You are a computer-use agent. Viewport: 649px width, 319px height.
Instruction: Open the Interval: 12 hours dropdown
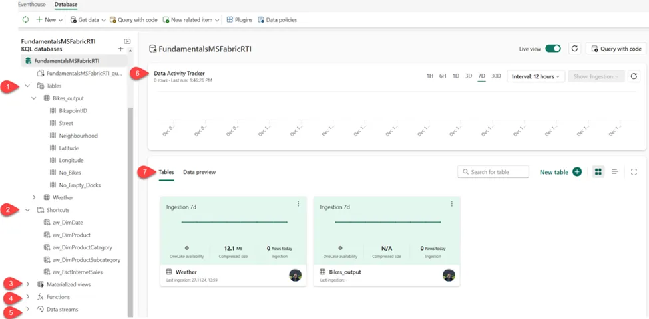click(536, 76)
